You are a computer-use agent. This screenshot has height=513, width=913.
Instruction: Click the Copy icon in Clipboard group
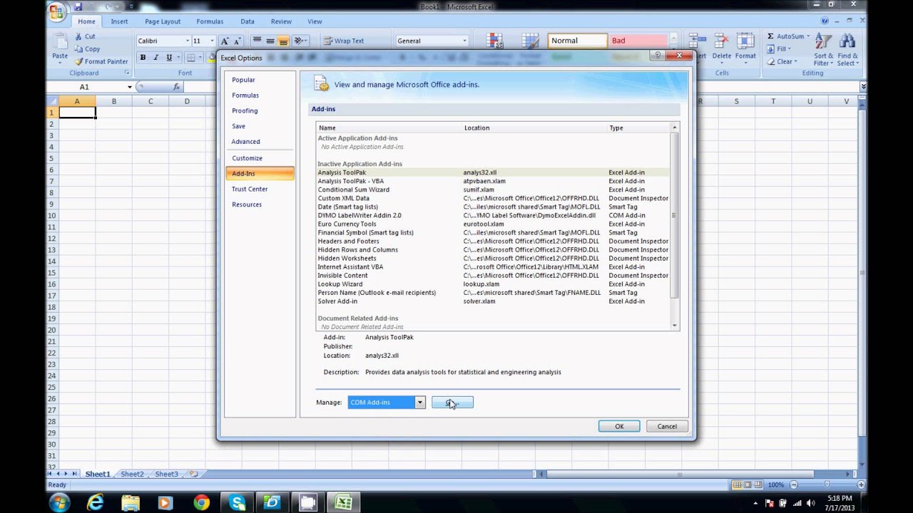[78, 49]
